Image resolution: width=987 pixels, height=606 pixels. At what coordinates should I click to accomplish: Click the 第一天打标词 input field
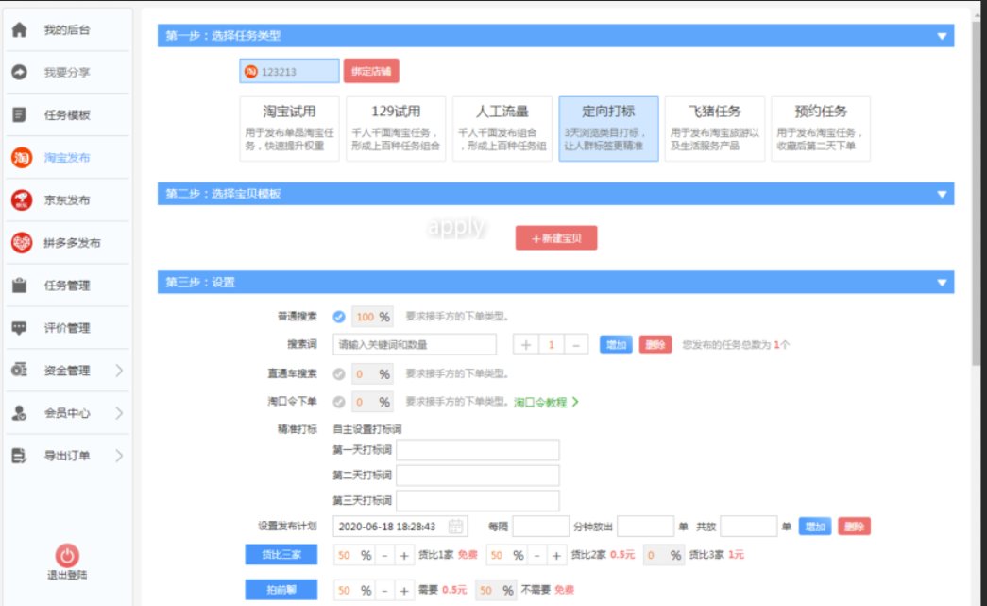click(477, 449)
